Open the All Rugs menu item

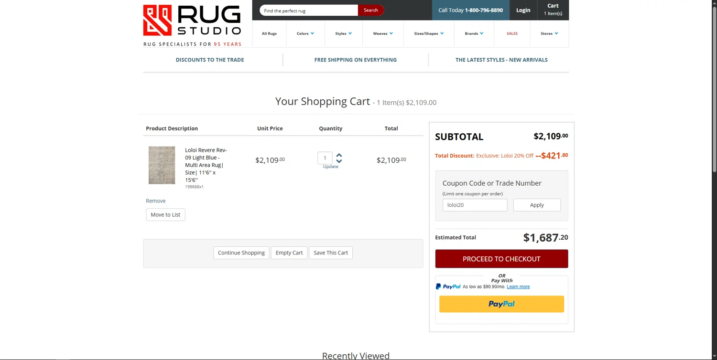269,33
